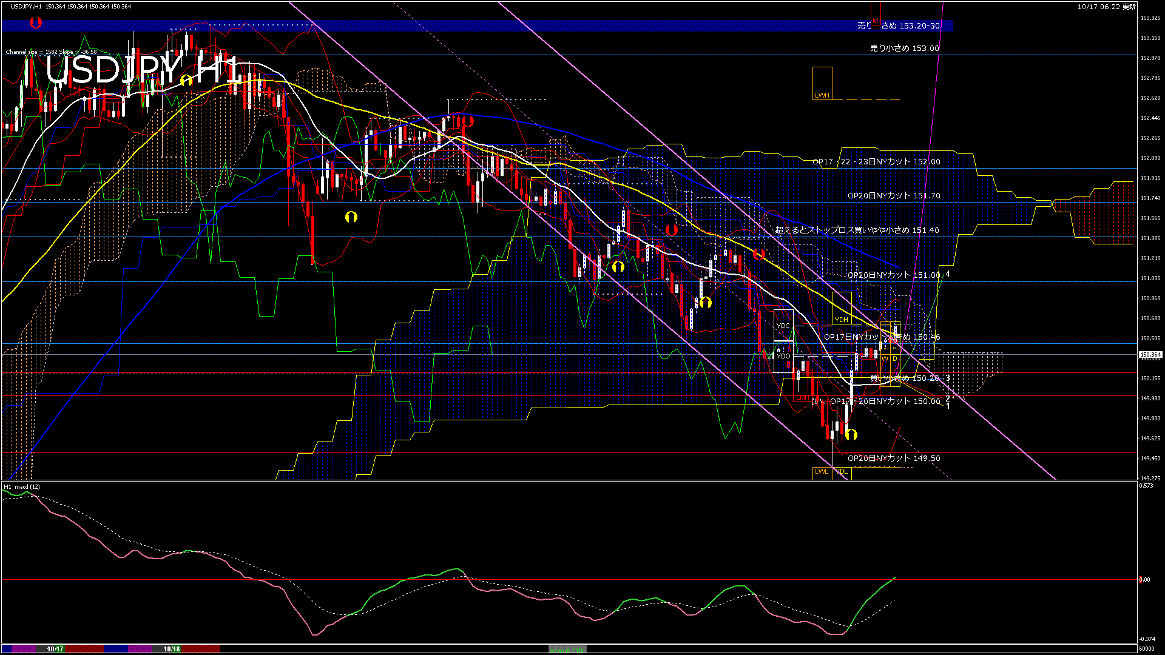
Task: Click yellow up-arrow overlapping USDJPY,H1 title
Action: [x=186, y=80]
